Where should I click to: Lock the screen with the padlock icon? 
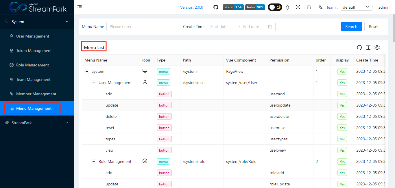coord(309,7)
